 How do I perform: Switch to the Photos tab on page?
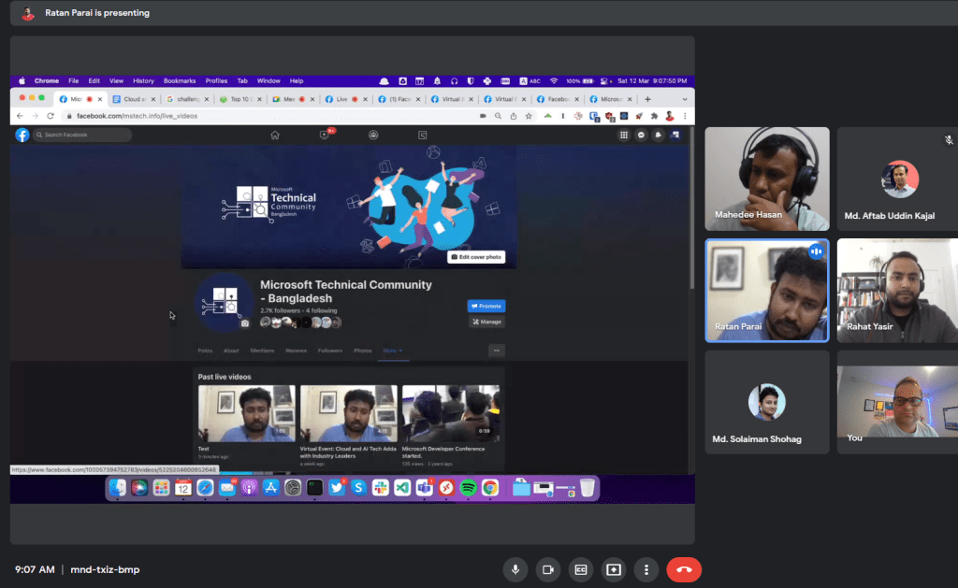pos(362,351)
